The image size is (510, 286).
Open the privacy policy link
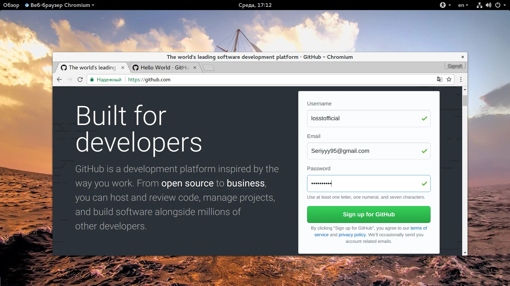[352, 235]
